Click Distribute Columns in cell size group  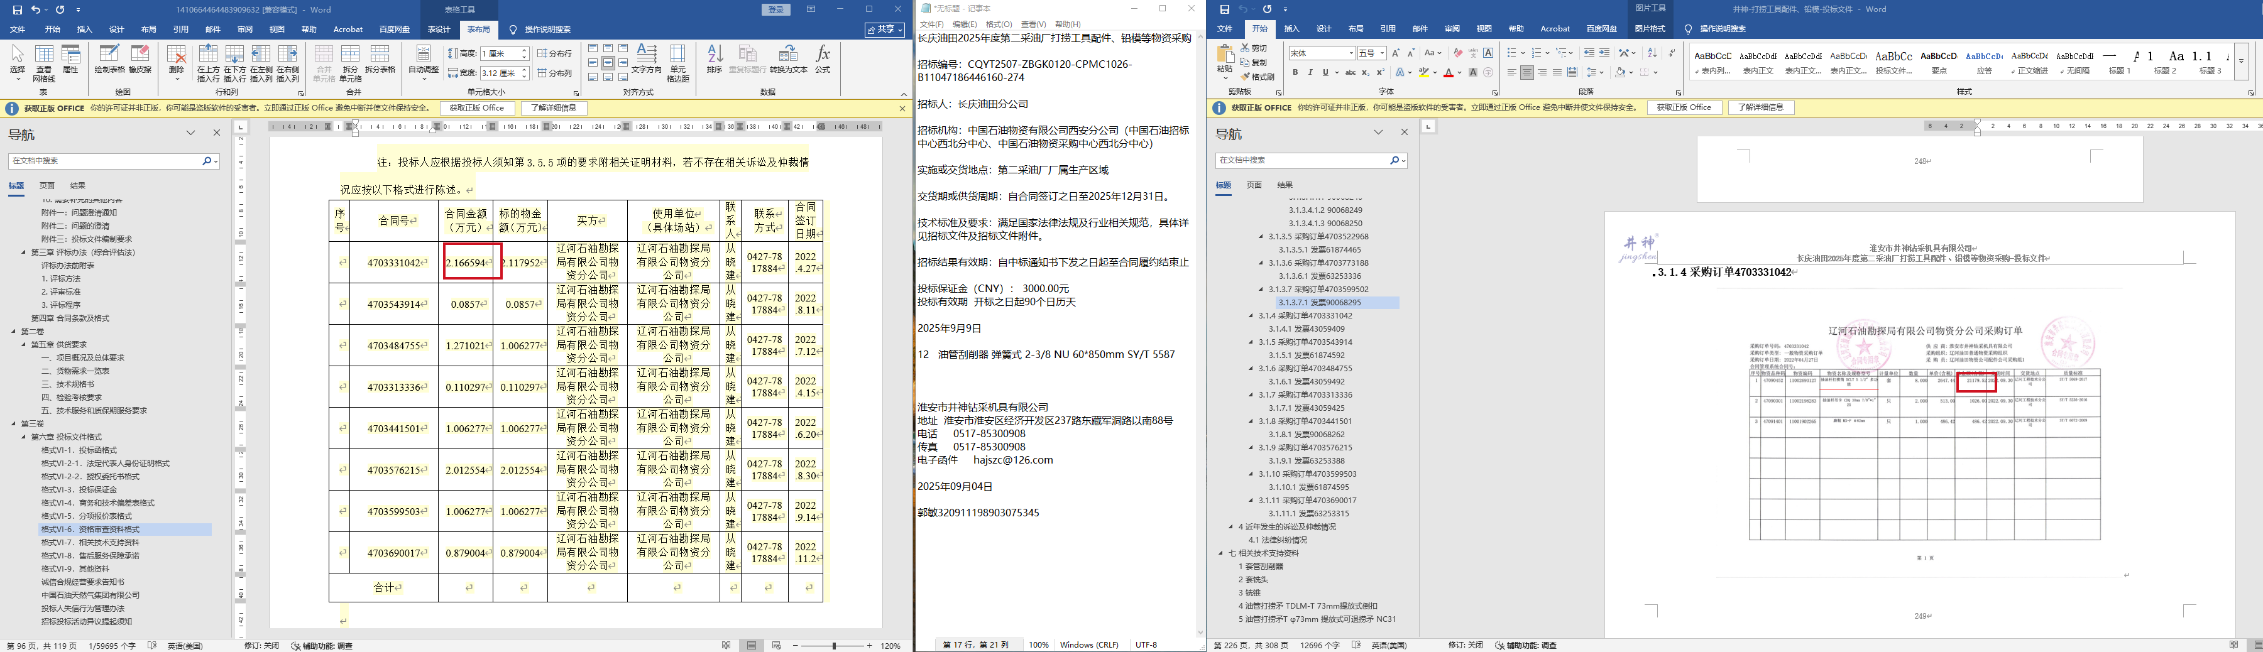pyautogui.click(x=554, y=73)
